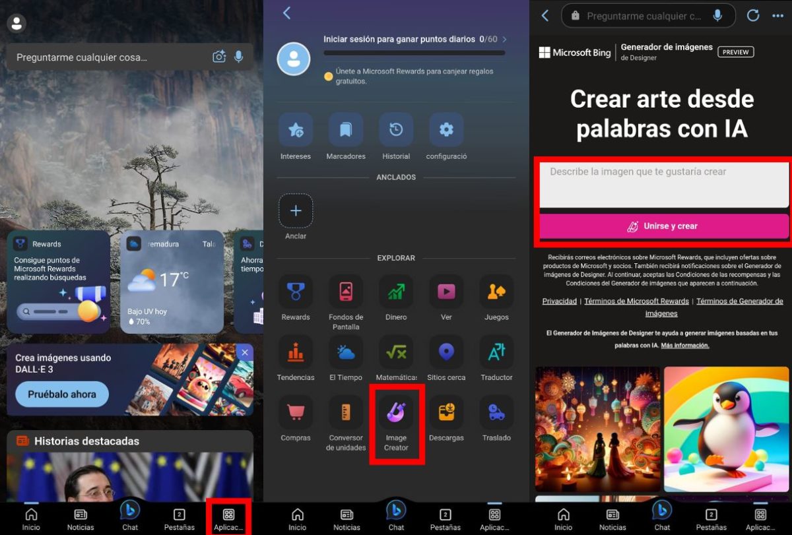Open Conversor de unidades app
The height and width of the screenshot is (535, 792).
coord(346,423)
